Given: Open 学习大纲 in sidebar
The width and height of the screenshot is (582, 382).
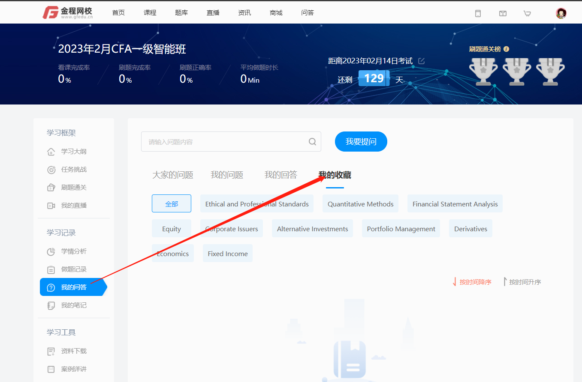Looking at the screenshot, I should point(73,152).
